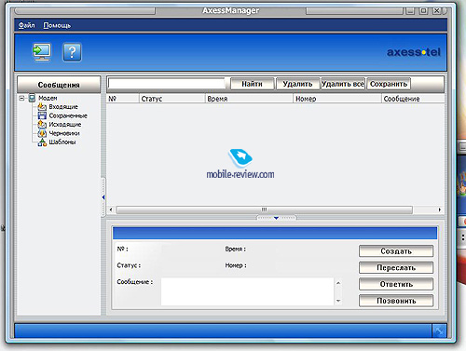Select the Модем tree label

click(x=48, y=98)
